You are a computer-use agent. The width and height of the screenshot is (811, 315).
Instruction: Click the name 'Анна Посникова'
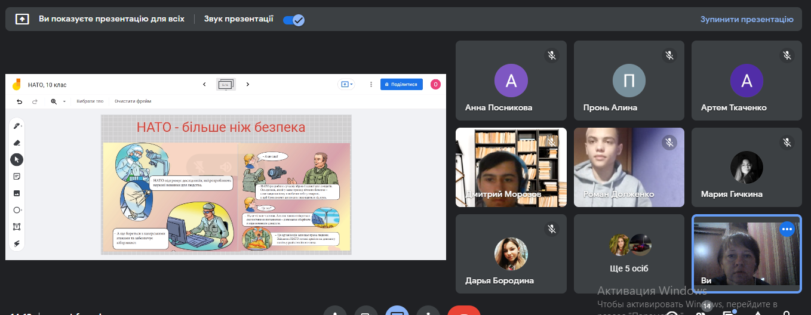tap(499, 108)
